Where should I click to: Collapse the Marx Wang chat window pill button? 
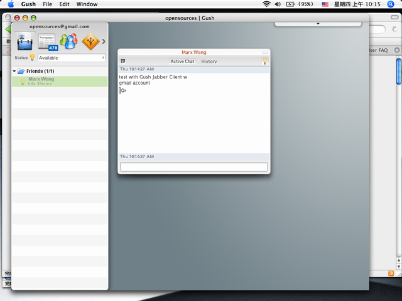click(265, 52)
